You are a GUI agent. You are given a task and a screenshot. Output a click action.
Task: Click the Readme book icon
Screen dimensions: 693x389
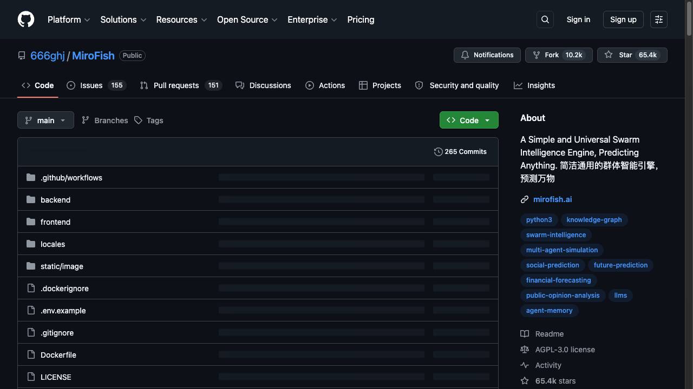coord(525,334)
